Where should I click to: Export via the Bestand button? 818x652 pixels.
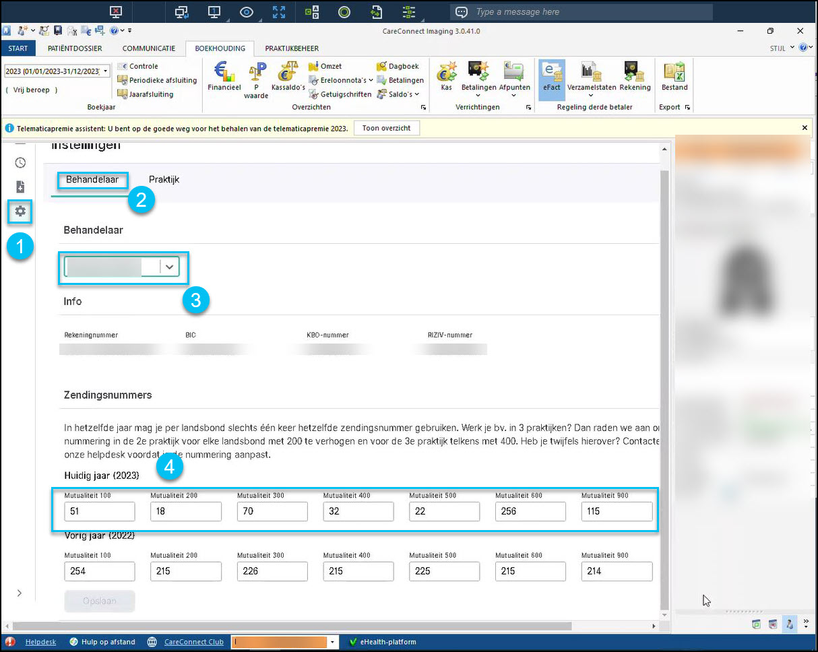(674, 76)
